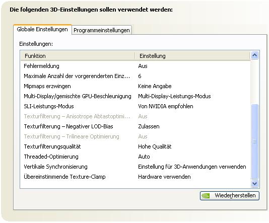269x223 pixels.
Task: Click the vertical scrollbar thumb
Action: (x=254, y=141)
